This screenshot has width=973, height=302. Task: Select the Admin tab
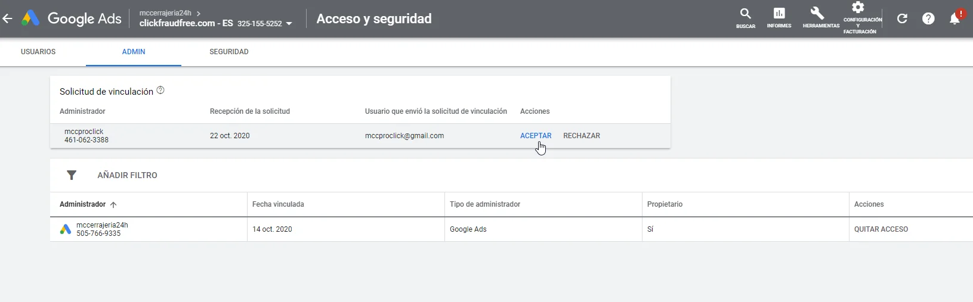[134, 52]
